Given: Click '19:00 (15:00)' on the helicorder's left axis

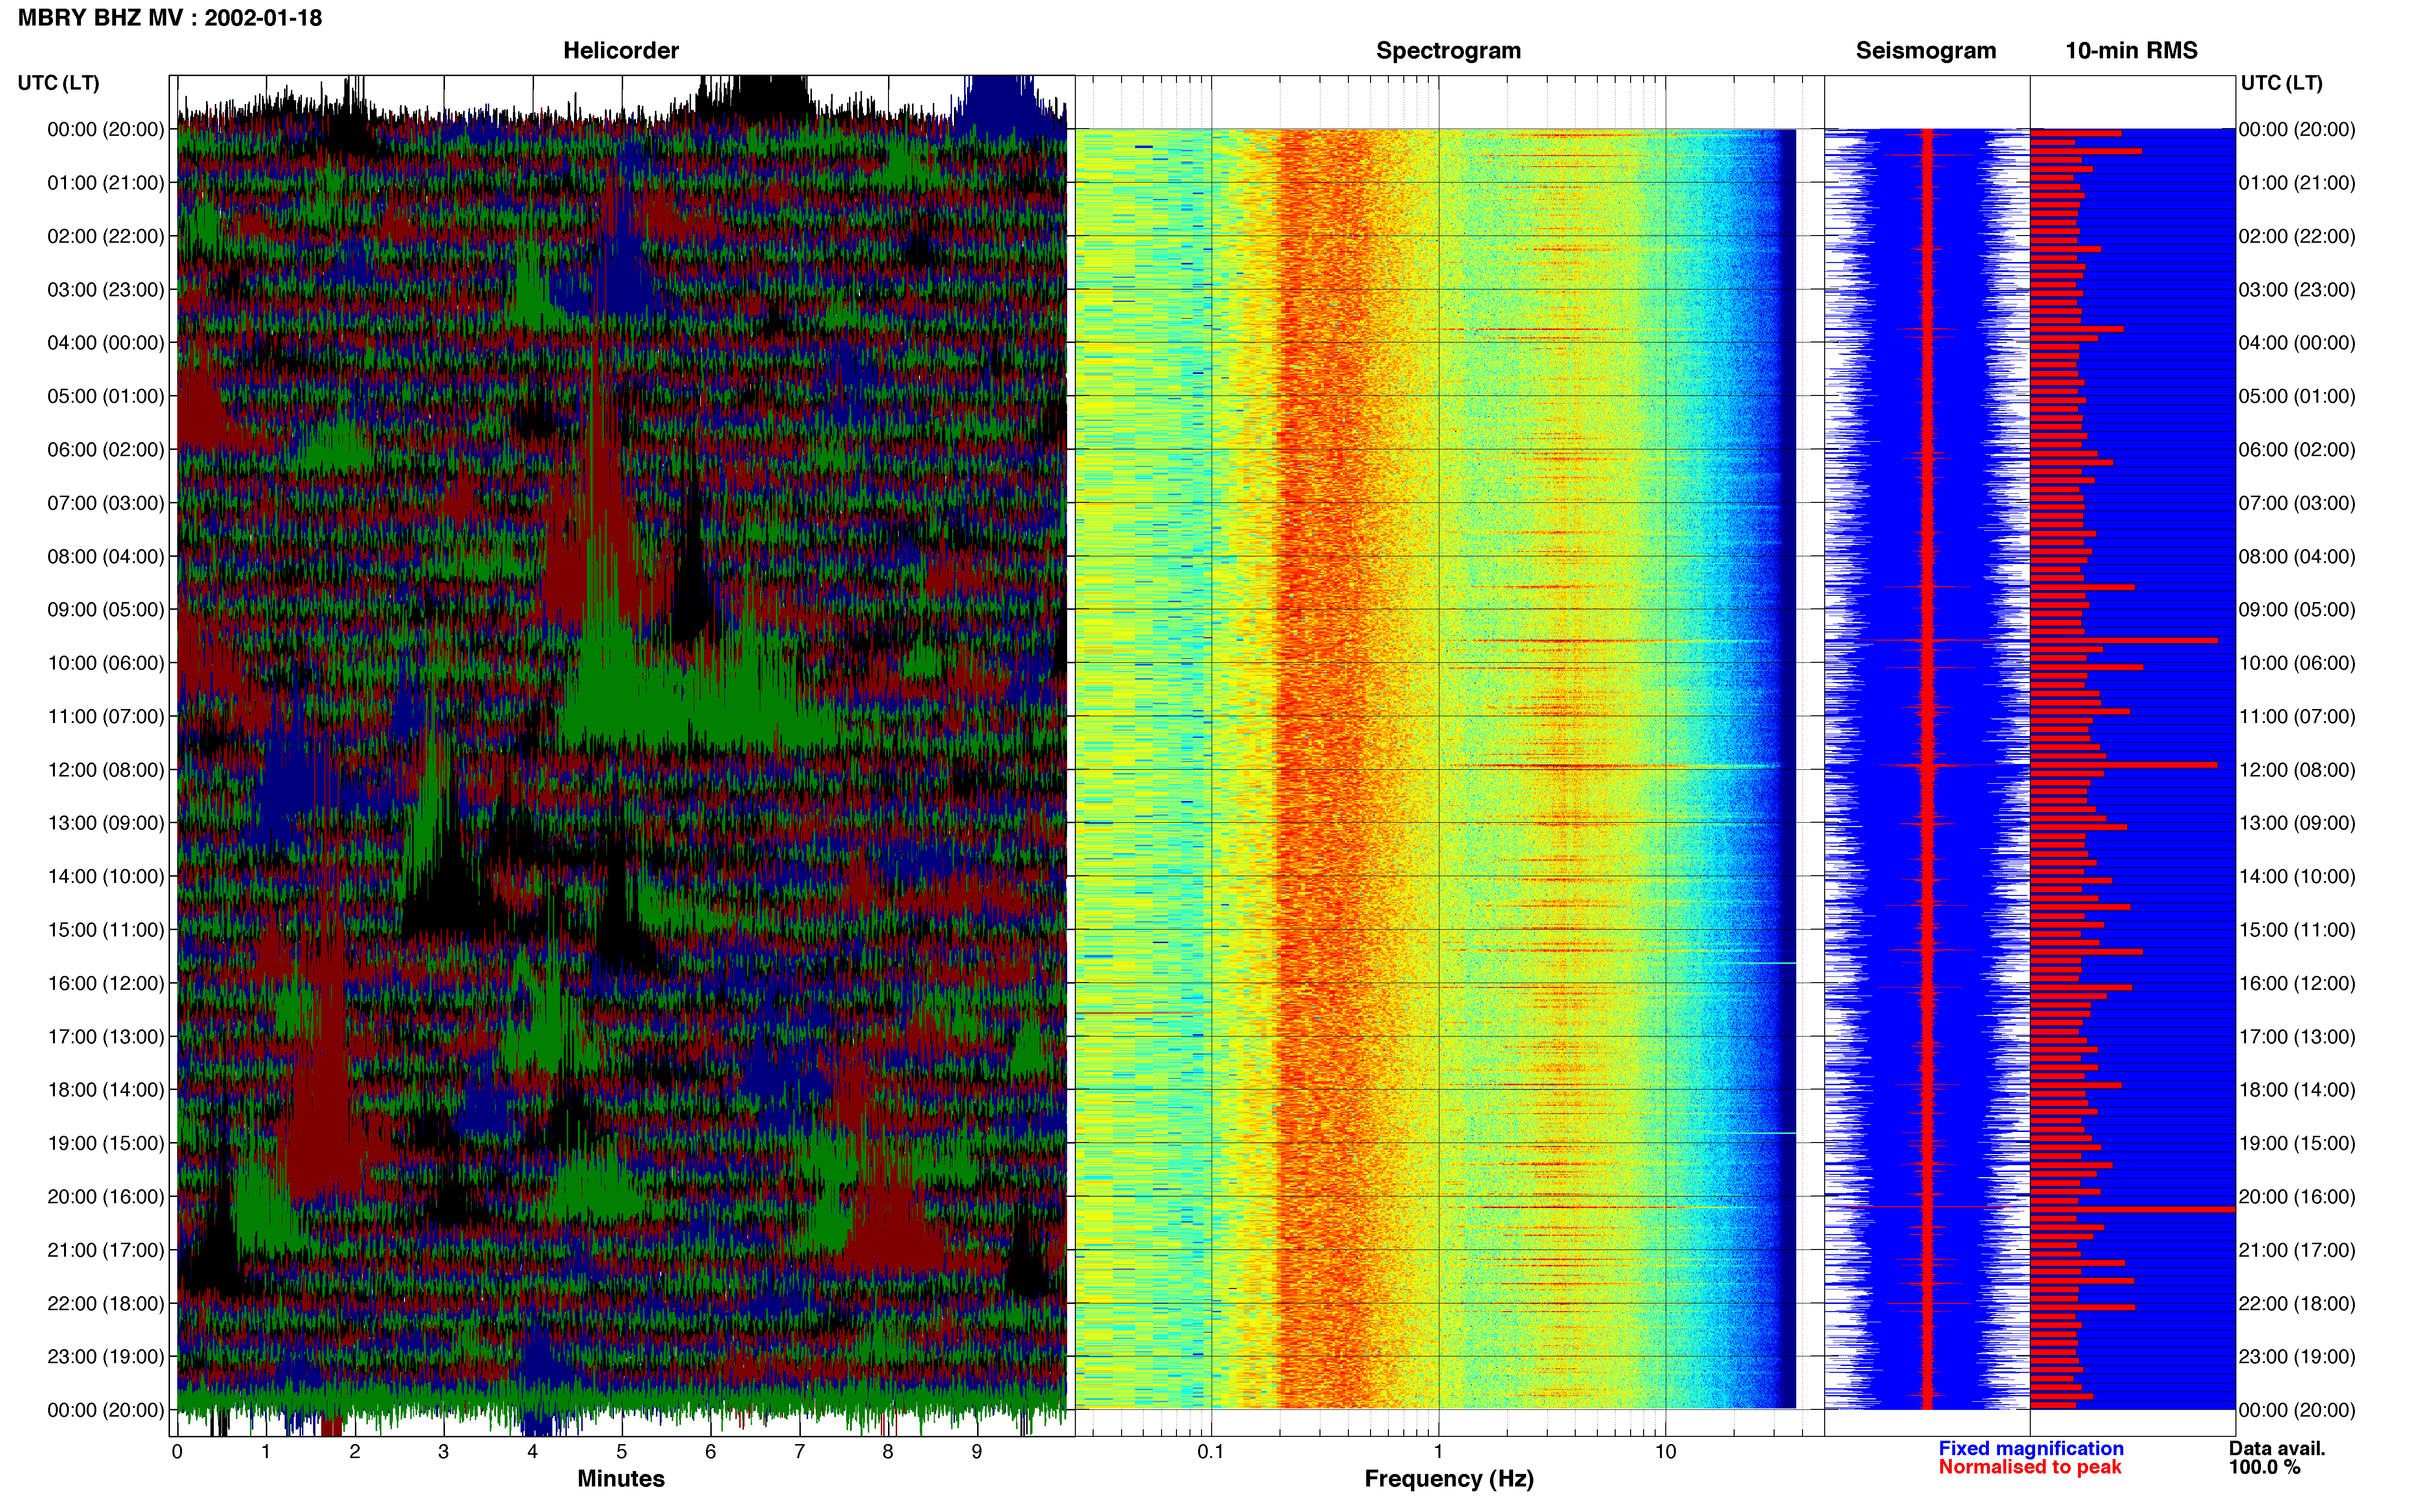Looking at the screenshot, I should (106, 1143).
